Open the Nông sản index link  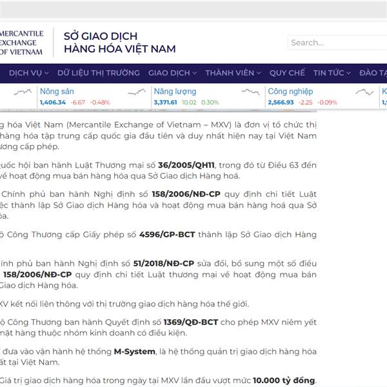click(x=57, y=92)
